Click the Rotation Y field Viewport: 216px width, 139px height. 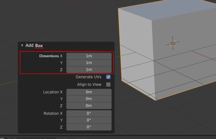click(89, 120)
